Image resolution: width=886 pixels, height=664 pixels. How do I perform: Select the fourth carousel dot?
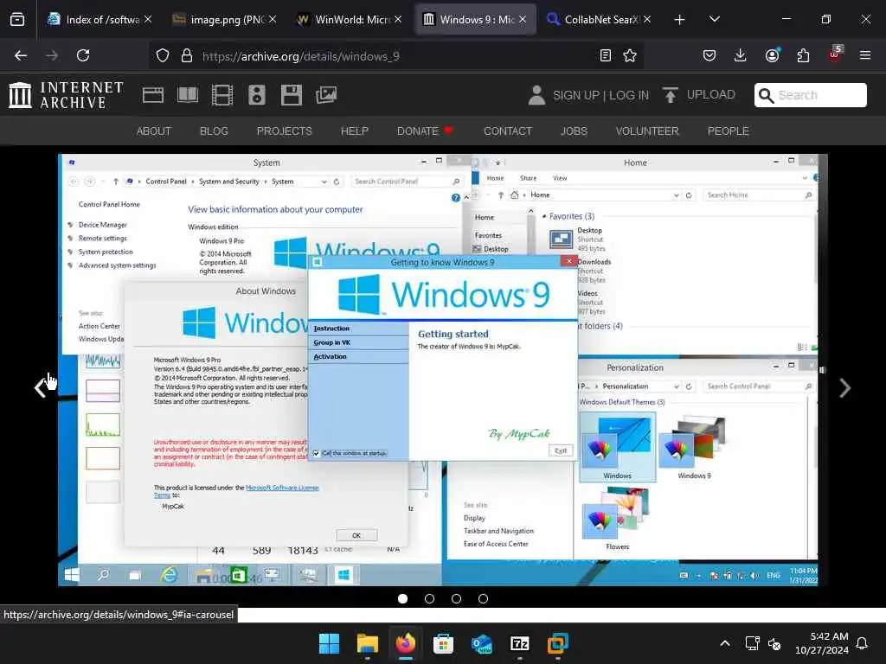(483, 598)
